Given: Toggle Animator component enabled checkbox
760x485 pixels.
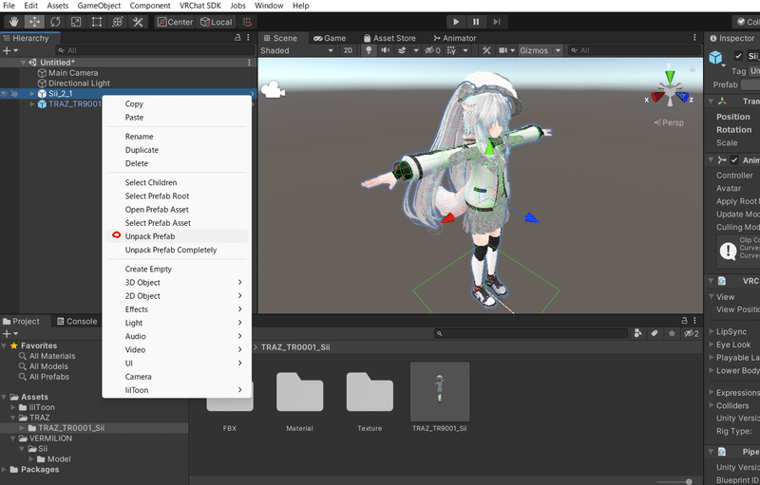Looking at the screenshot, I should (x=734, y=159).
